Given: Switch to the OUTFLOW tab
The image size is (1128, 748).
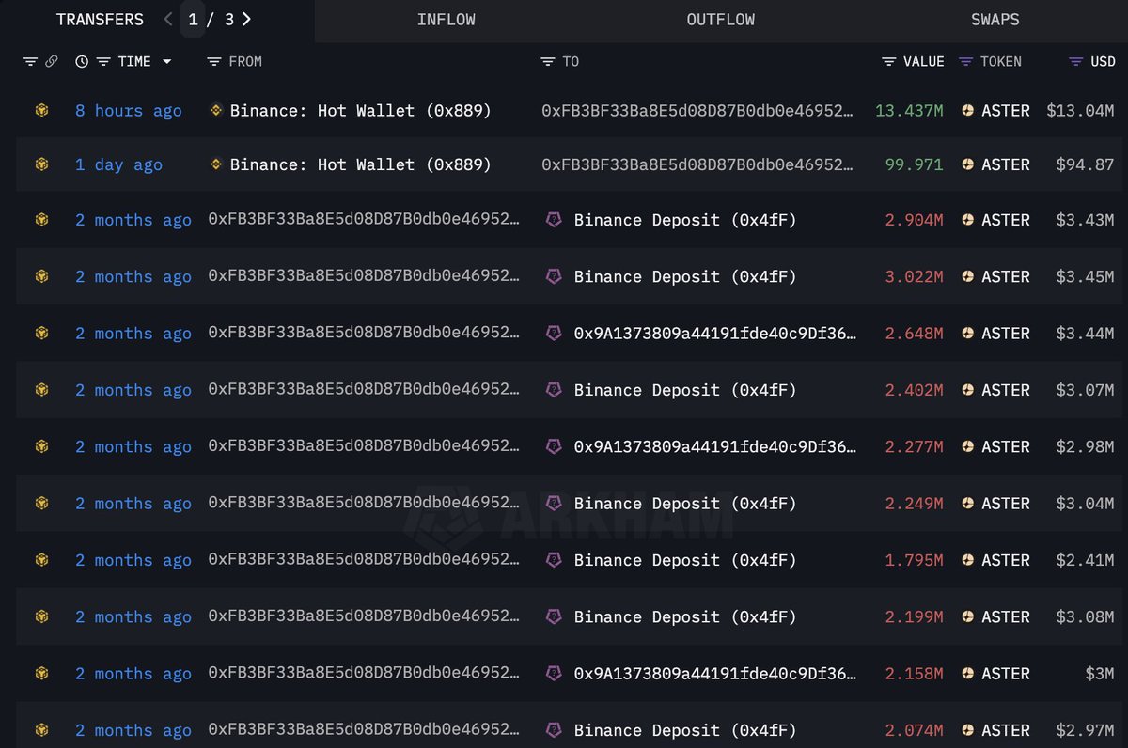Looking at the screenshot, I should click(721, 20).
